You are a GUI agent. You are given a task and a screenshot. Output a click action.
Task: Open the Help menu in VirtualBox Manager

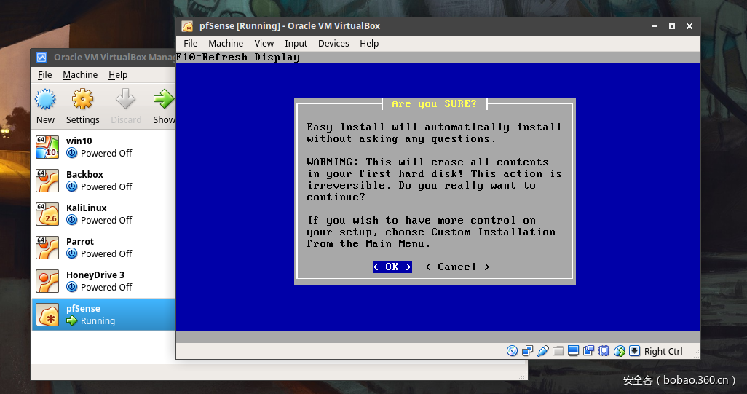pos(118,75)
